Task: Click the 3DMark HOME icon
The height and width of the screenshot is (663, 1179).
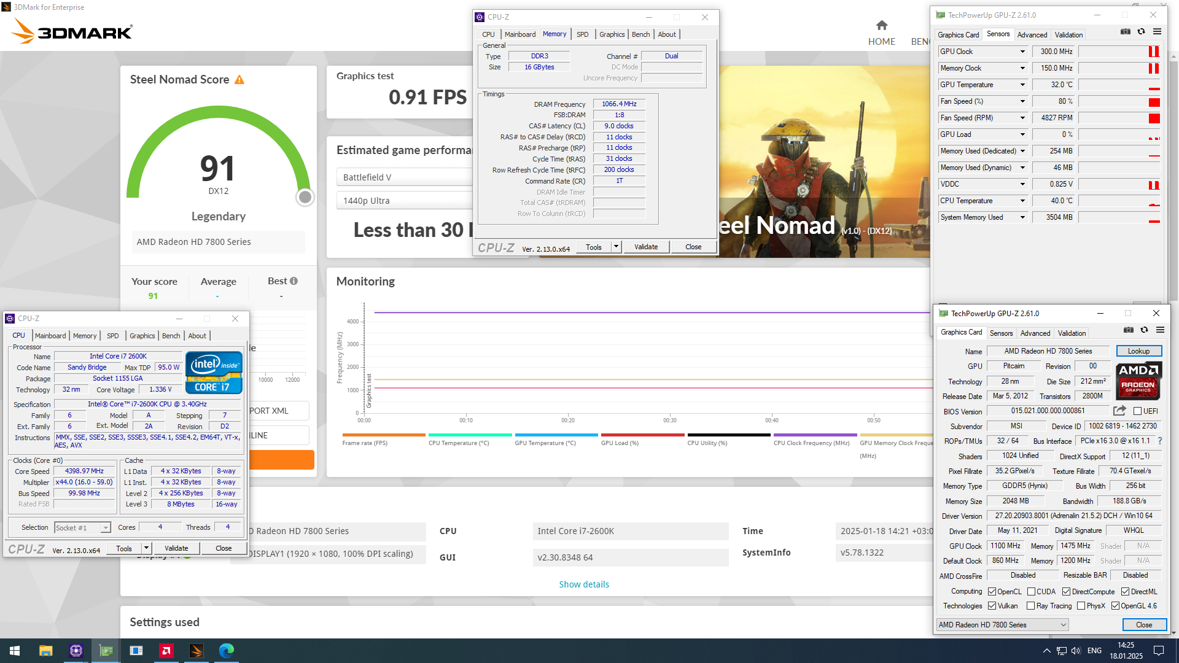Action: pos(881,25)
